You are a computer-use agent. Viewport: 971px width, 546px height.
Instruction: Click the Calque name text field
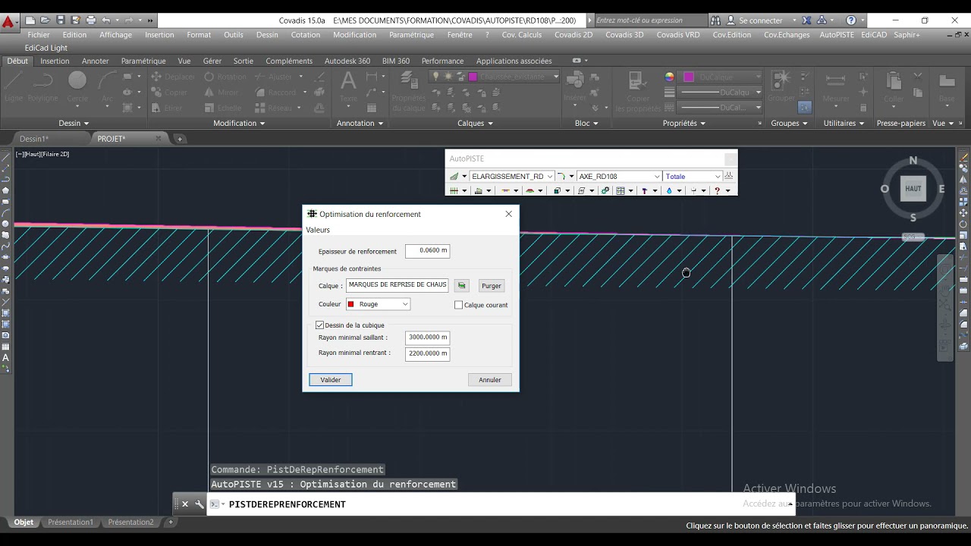[398, 285]
